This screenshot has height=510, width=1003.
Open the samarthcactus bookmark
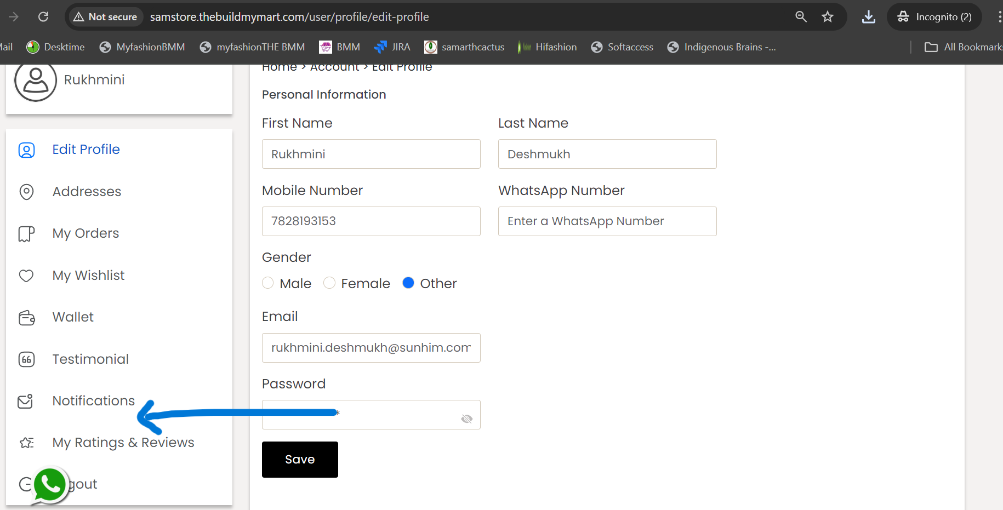[464, 47]
